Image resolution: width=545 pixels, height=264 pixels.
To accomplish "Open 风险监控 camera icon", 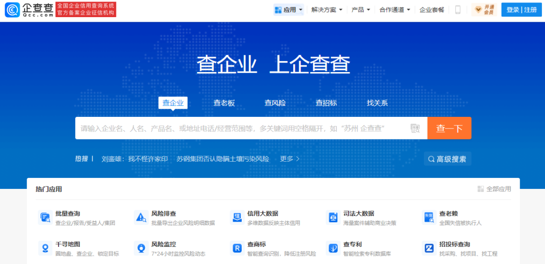I will pos(141,248).
